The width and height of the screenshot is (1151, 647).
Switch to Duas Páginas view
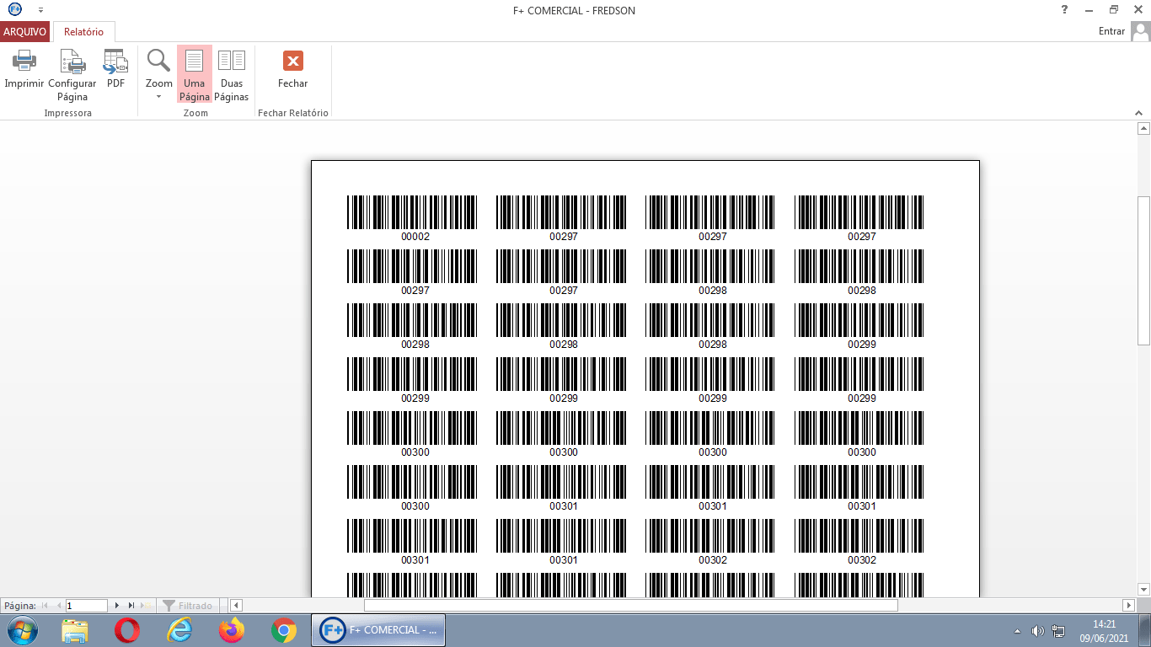[x=231, y=73]
